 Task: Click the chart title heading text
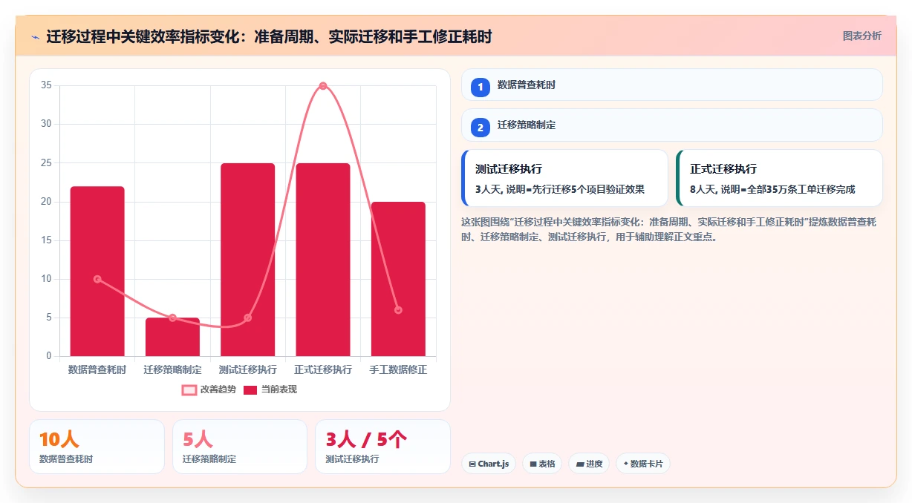pyautogui.click(x=269, y=37)
